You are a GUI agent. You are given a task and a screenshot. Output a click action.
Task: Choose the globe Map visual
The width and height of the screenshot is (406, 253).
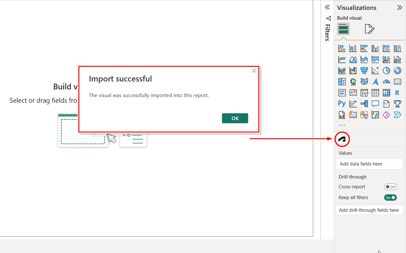tap(353, 81)
